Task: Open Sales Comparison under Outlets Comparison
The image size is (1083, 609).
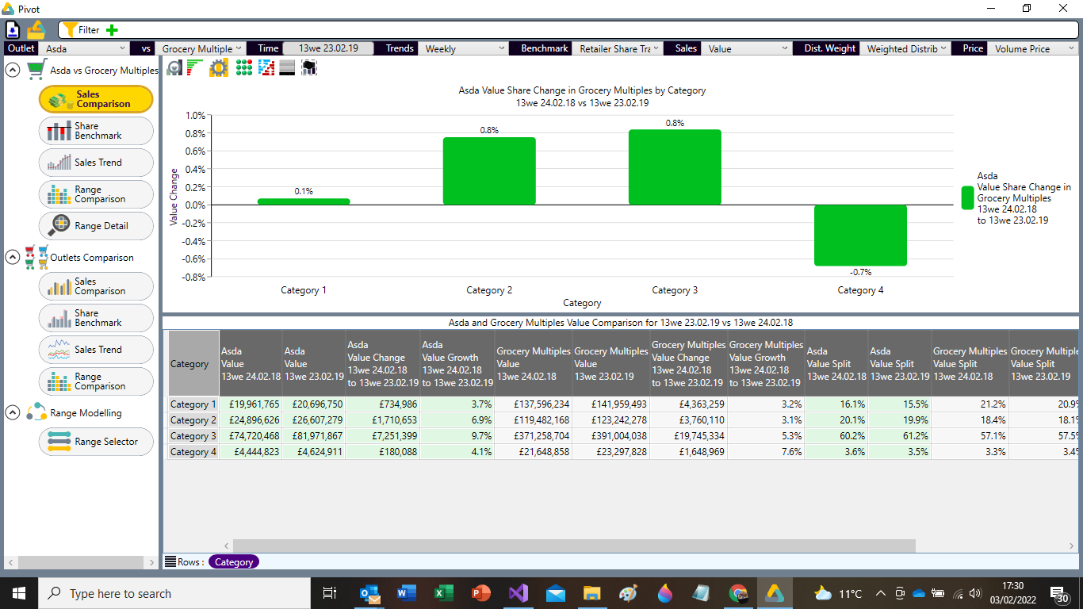Action: [x=96, y=286]
